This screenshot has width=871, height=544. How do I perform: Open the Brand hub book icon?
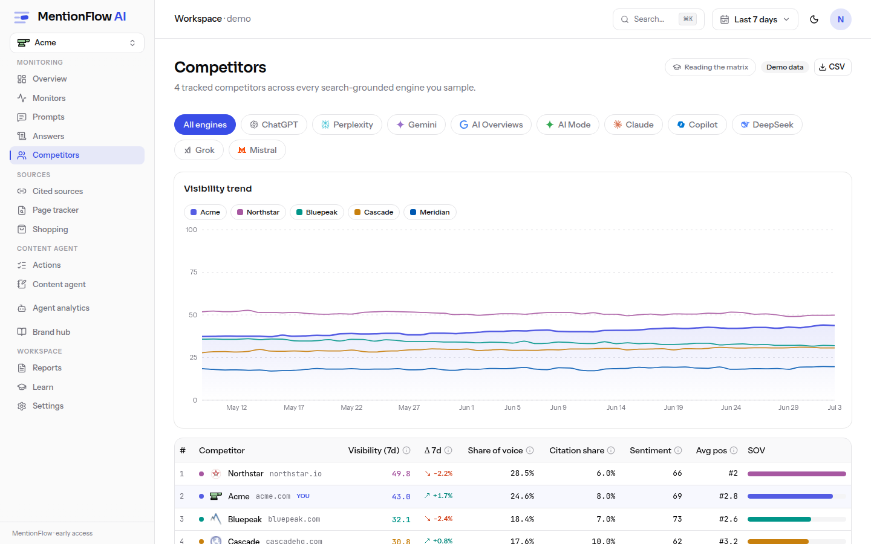[x=22, y=332]
